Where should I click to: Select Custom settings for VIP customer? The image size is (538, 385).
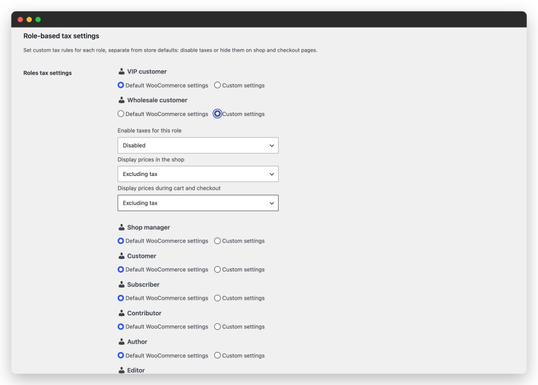point(217,85)
